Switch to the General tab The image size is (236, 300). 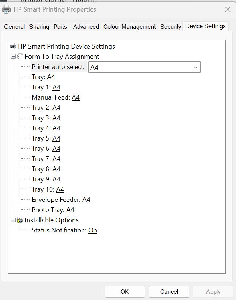[x=14, y=27]
